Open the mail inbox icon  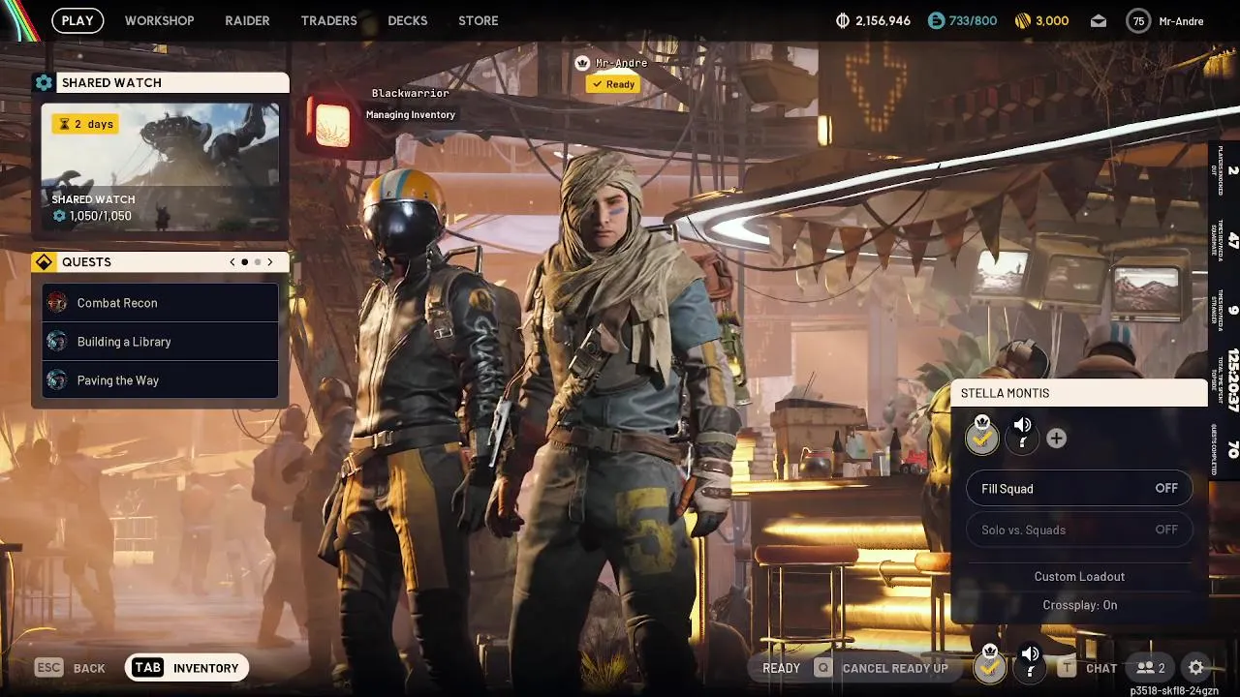pyautogui.click(x=1099, y=20)
